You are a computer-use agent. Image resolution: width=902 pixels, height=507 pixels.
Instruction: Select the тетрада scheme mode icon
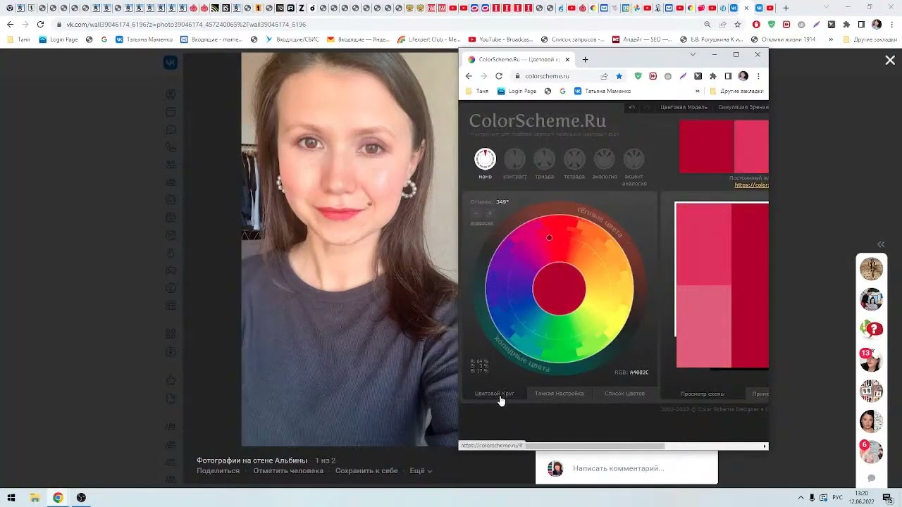(x=574, y=159)
